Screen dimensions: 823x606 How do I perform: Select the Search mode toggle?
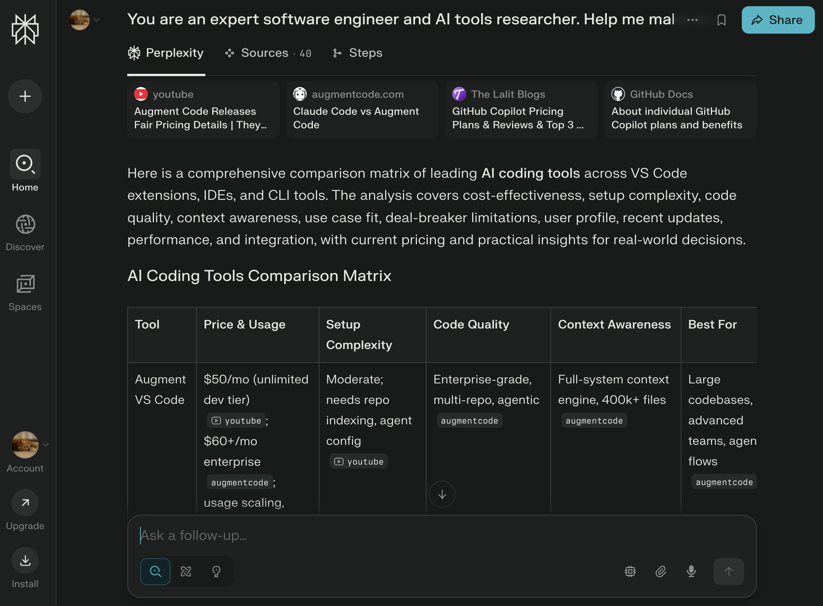click(155, 571)
